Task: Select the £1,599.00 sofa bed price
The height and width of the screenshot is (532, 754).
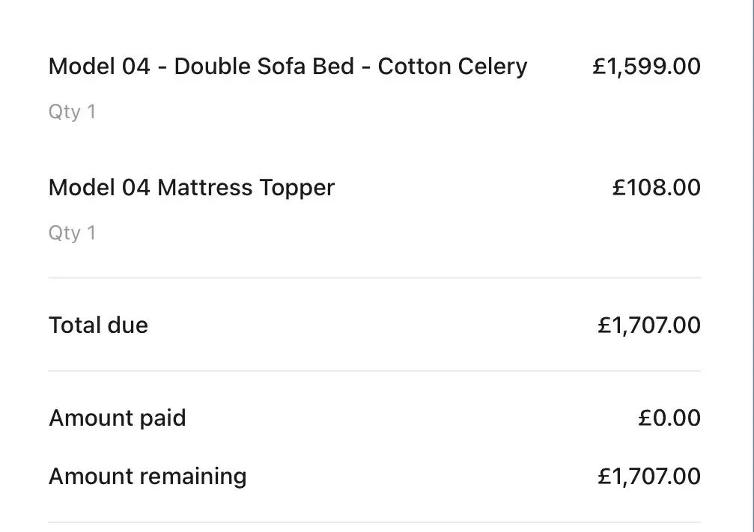Action: pyautogui.click(x=646, y=67)
